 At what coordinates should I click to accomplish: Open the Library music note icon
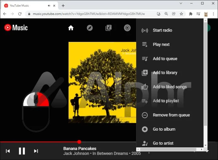pos(108,28)
